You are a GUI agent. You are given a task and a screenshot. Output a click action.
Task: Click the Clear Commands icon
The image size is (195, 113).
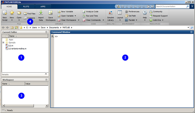click(x=84, y=20)
